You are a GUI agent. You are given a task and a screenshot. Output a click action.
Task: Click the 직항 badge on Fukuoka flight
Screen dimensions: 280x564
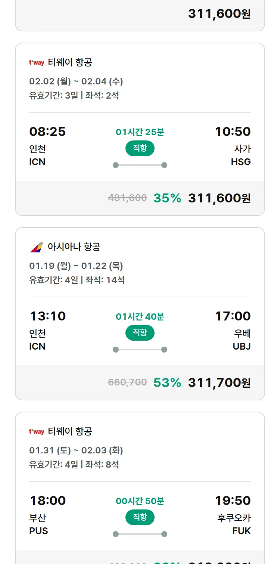pos(140,517)
